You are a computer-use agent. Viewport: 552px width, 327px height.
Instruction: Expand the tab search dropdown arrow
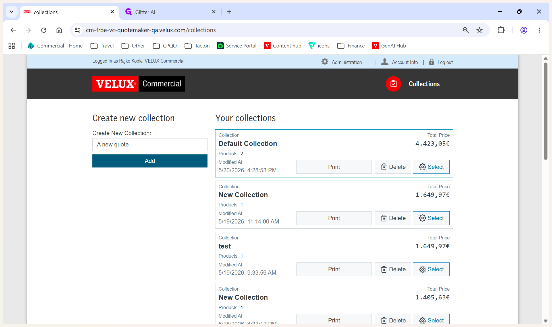(x=12, y=12)
